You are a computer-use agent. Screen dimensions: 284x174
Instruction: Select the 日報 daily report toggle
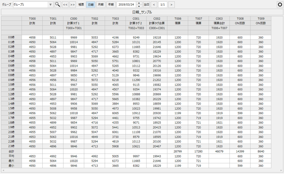(91, 5)
